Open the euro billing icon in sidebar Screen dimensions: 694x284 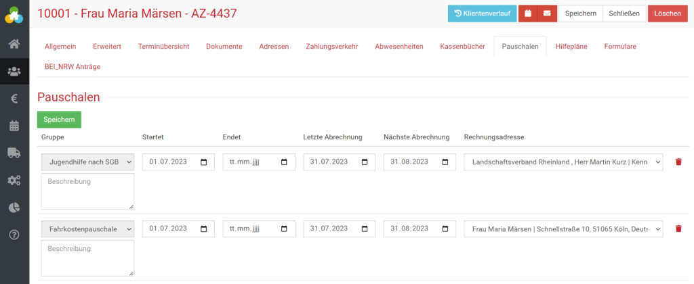[x=14, y=99]
